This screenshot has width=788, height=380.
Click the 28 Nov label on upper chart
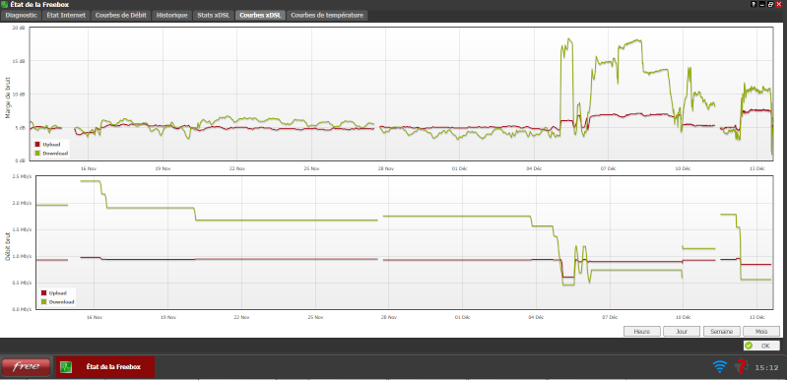(x=386, y=168)
